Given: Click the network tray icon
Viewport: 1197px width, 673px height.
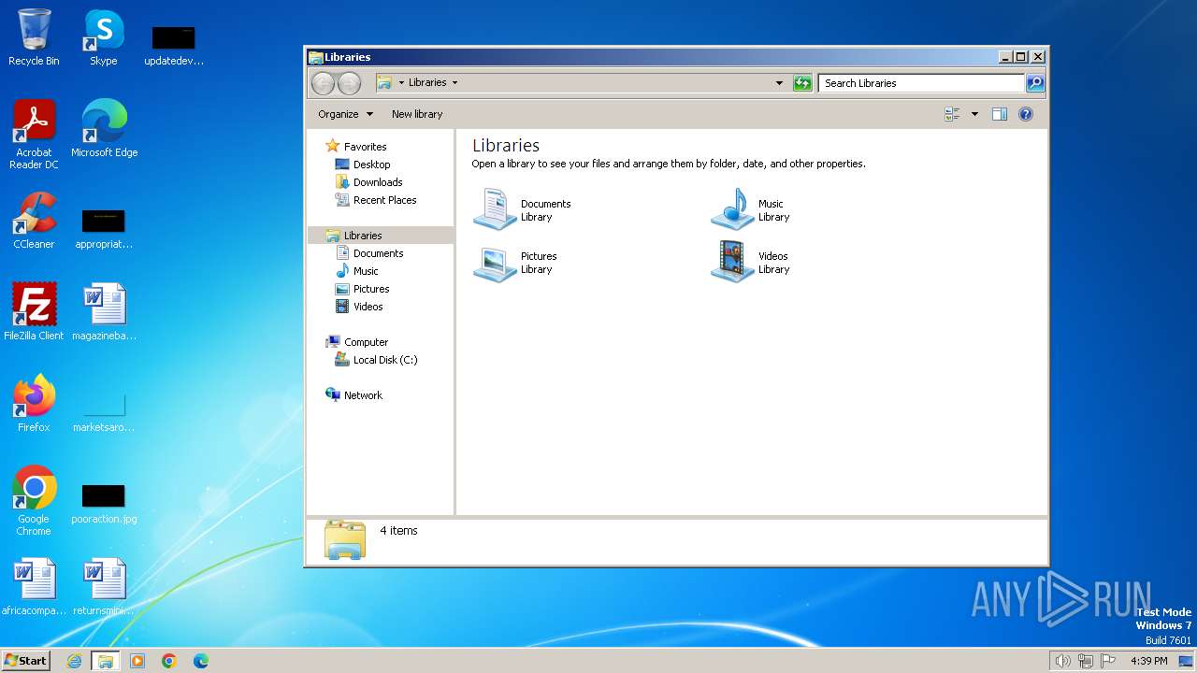Looking at the screenshot, I should pyautogui.click(x=1086, y=661).
